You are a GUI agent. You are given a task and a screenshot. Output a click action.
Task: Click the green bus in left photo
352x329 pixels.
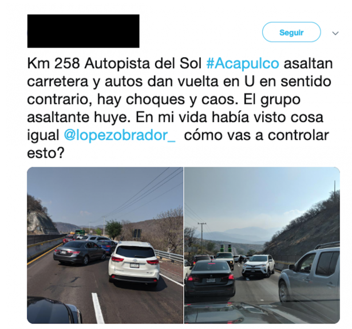point(80,232)
